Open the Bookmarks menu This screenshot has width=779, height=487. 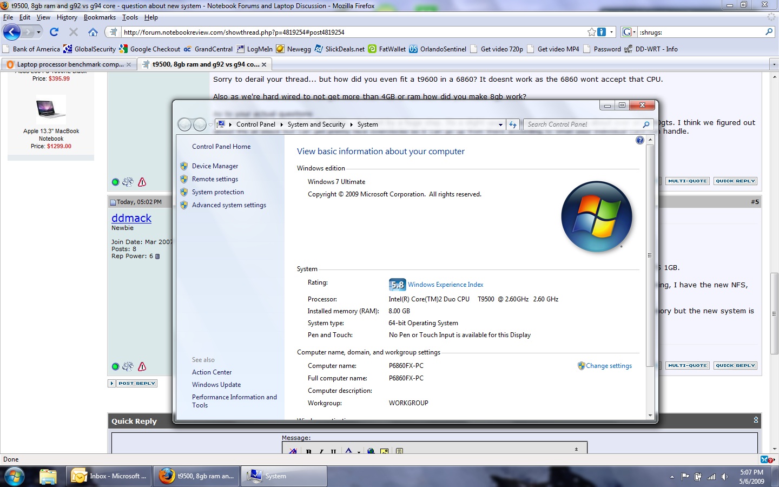(100, 17)
